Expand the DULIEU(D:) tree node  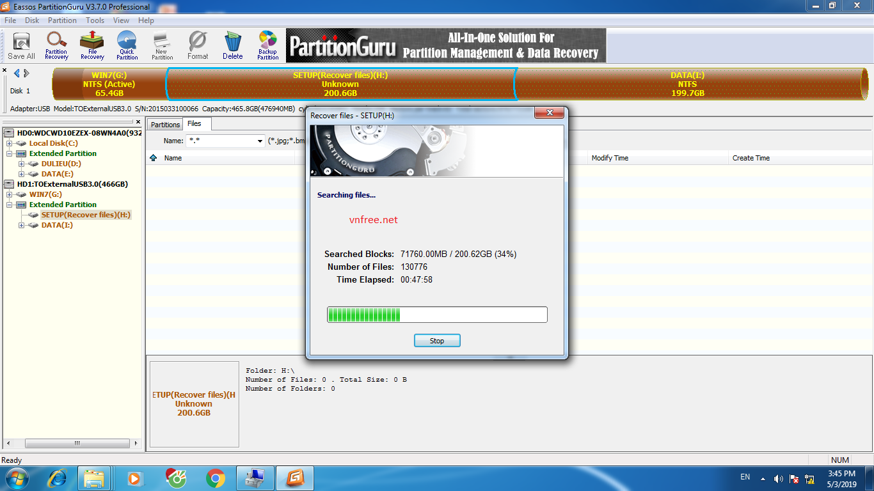[21, 164]
